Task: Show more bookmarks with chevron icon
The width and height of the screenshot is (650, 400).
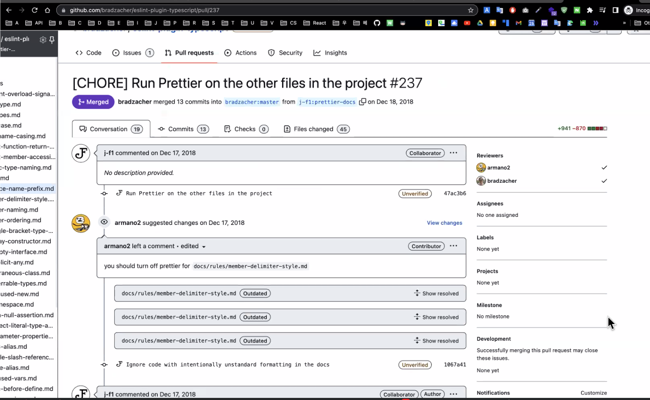Action: tap(624, 23)
